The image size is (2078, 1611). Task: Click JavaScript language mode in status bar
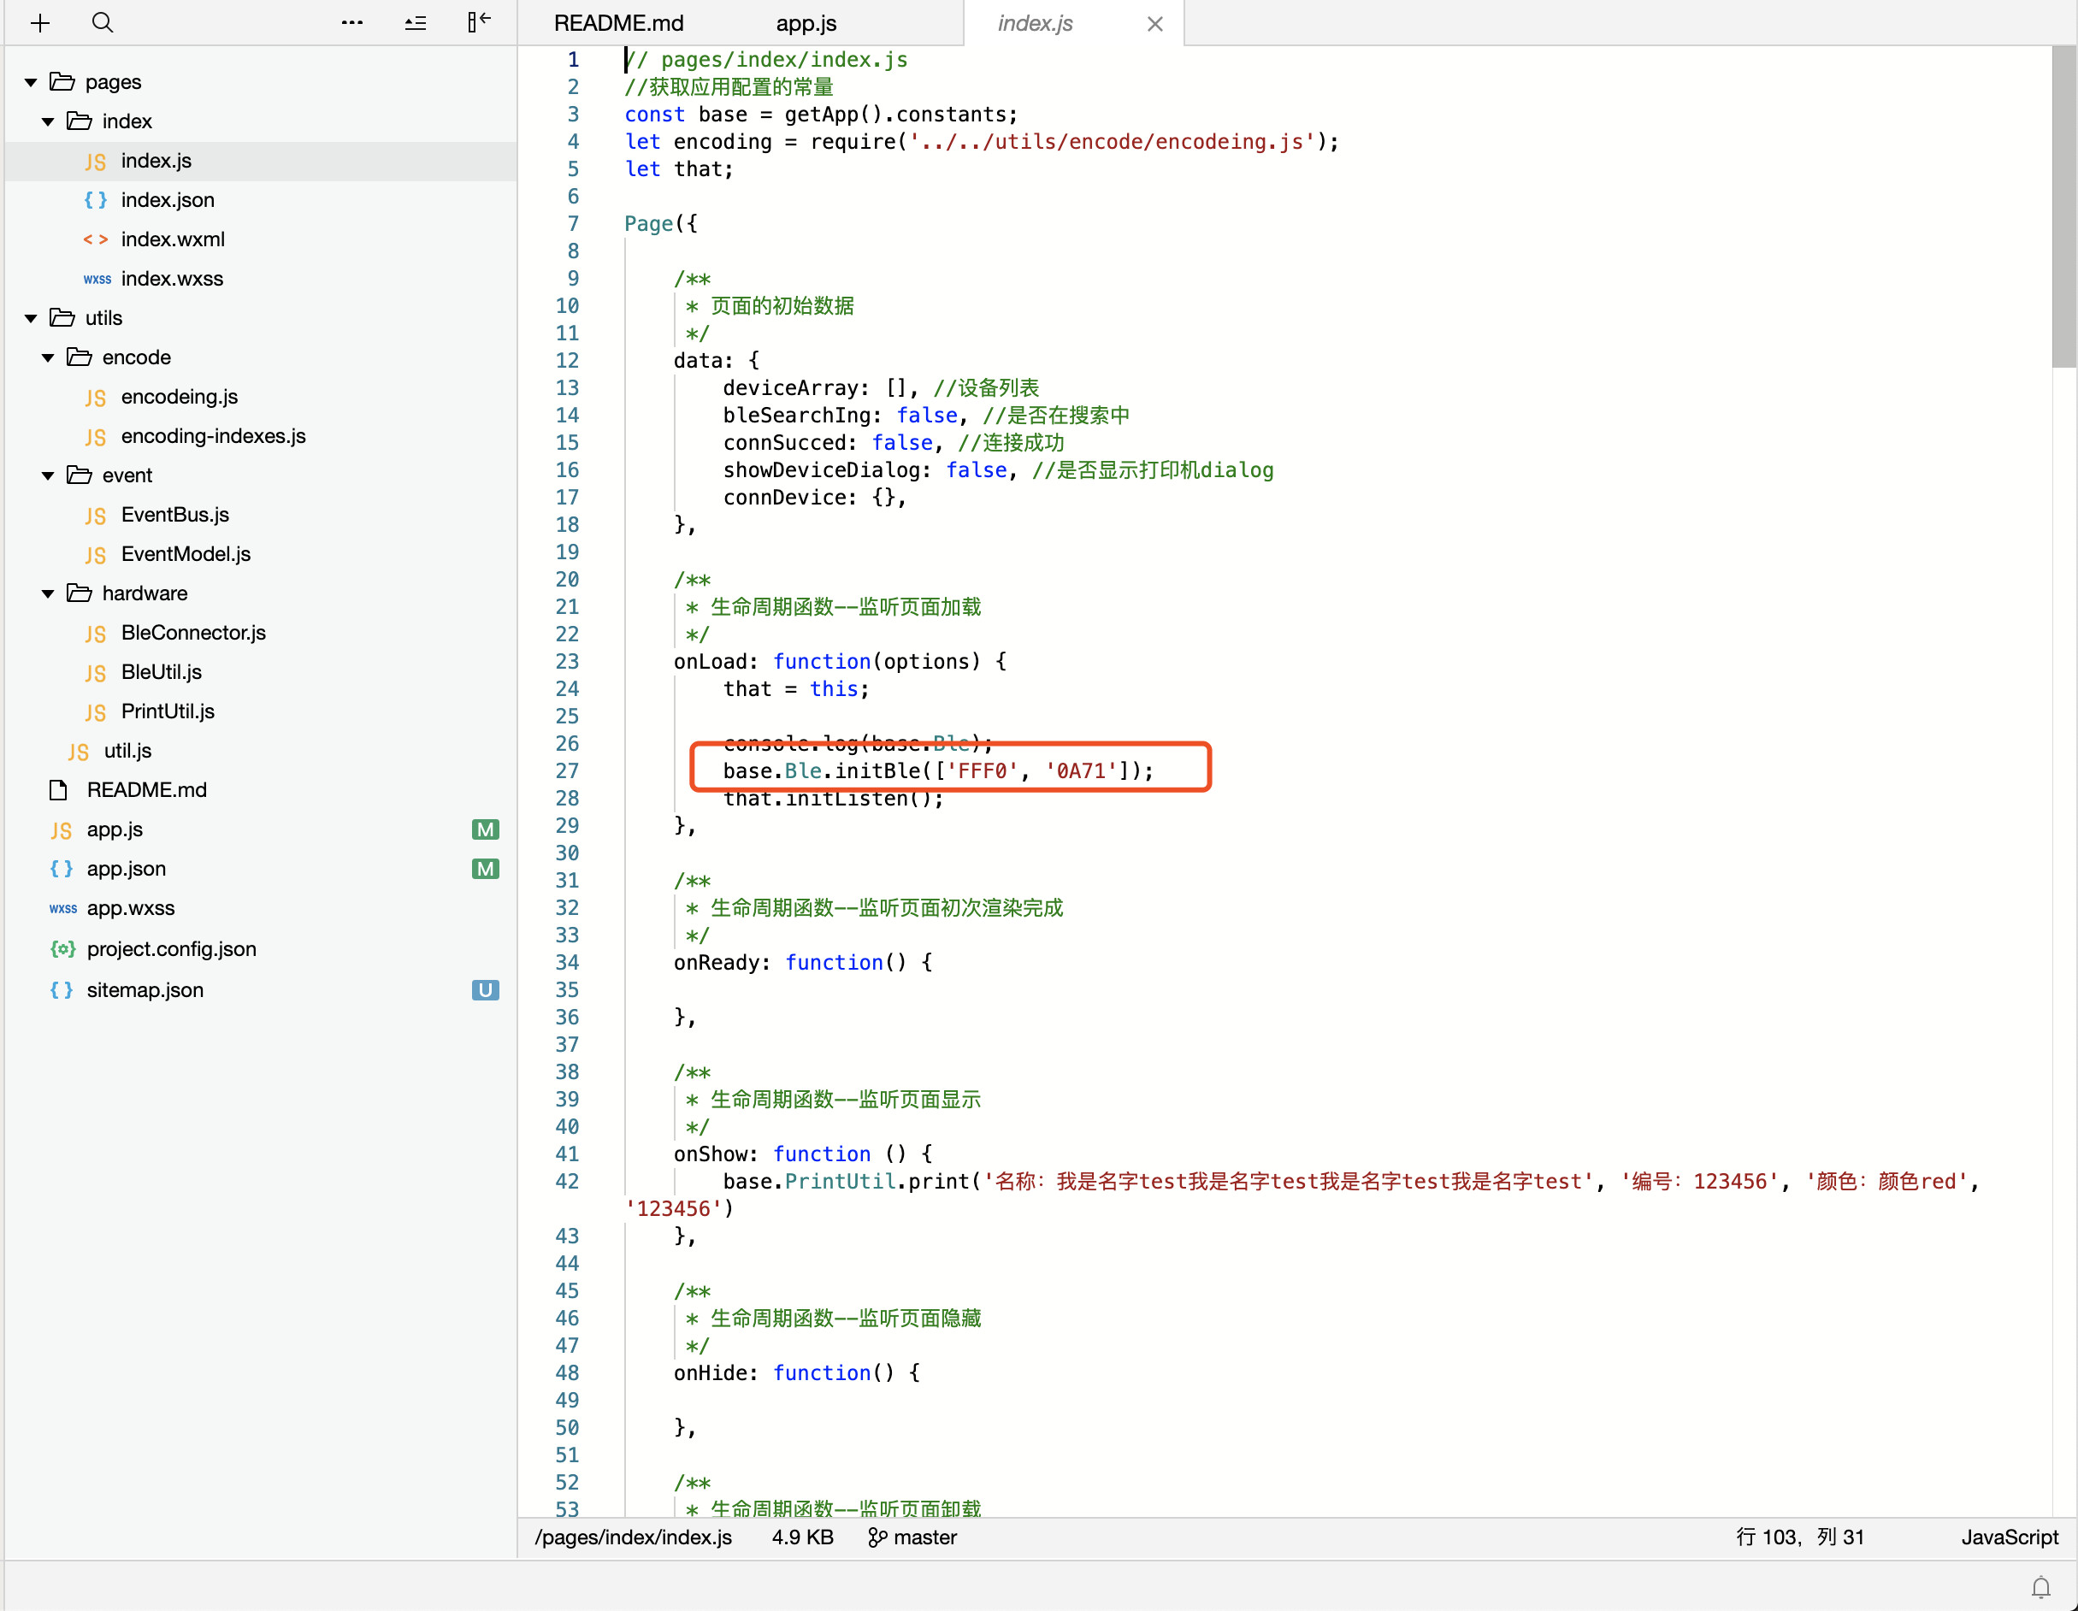pyautogui.click(x=2009, y=1537)
